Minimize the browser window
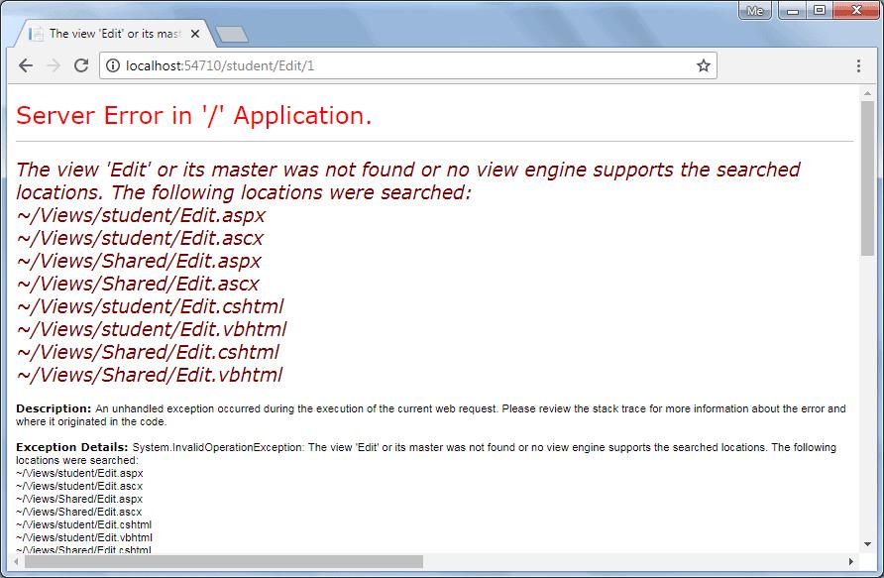Image resolution: width=884 pixels, height=578 pixels. pyautogui.click(x=792, y=10)
